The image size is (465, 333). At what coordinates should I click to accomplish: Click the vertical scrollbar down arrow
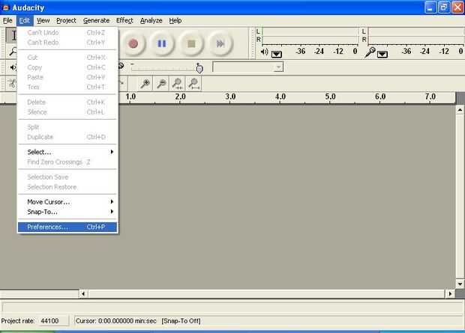pyautogui.click(x=460, y=284)
